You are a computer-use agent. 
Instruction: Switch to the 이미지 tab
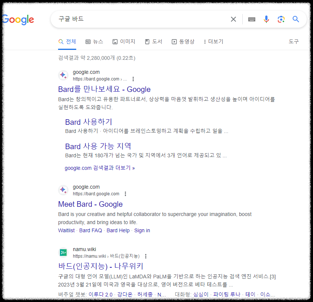click(124, 42)
